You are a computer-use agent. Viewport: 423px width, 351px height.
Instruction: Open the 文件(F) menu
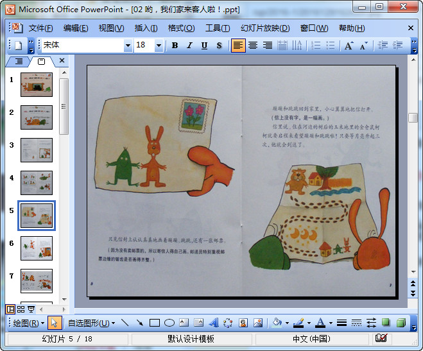pos(40,28)
